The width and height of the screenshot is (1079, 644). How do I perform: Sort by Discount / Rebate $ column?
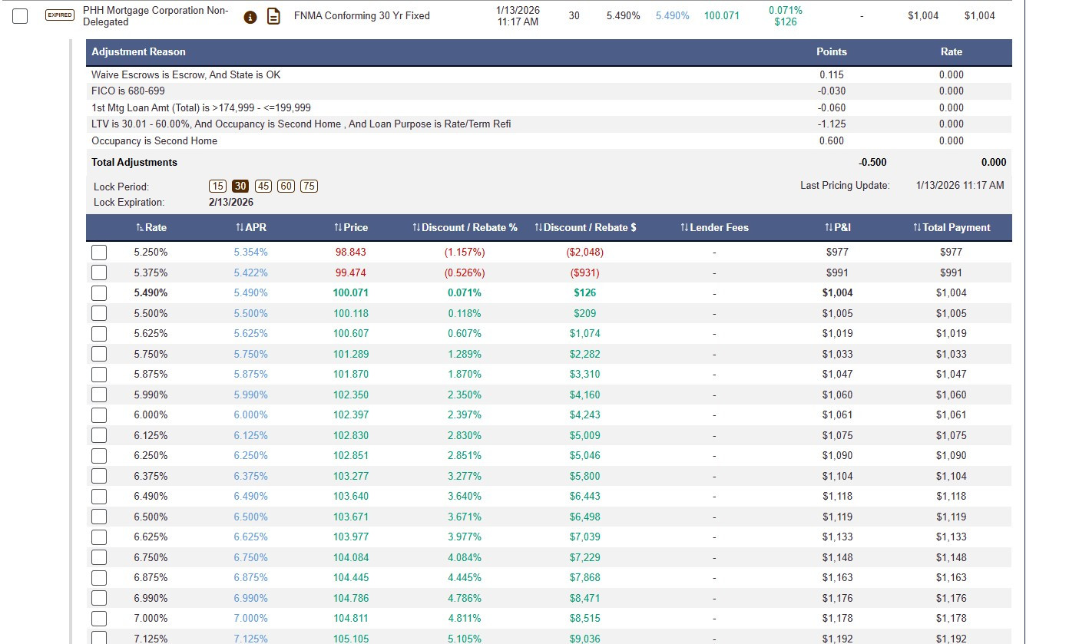click(584, 227)
